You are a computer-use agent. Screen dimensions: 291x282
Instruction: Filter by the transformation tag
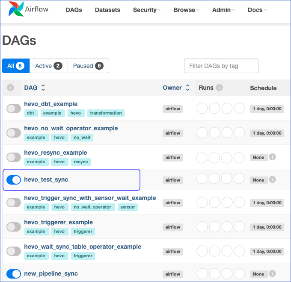point(106,113)
